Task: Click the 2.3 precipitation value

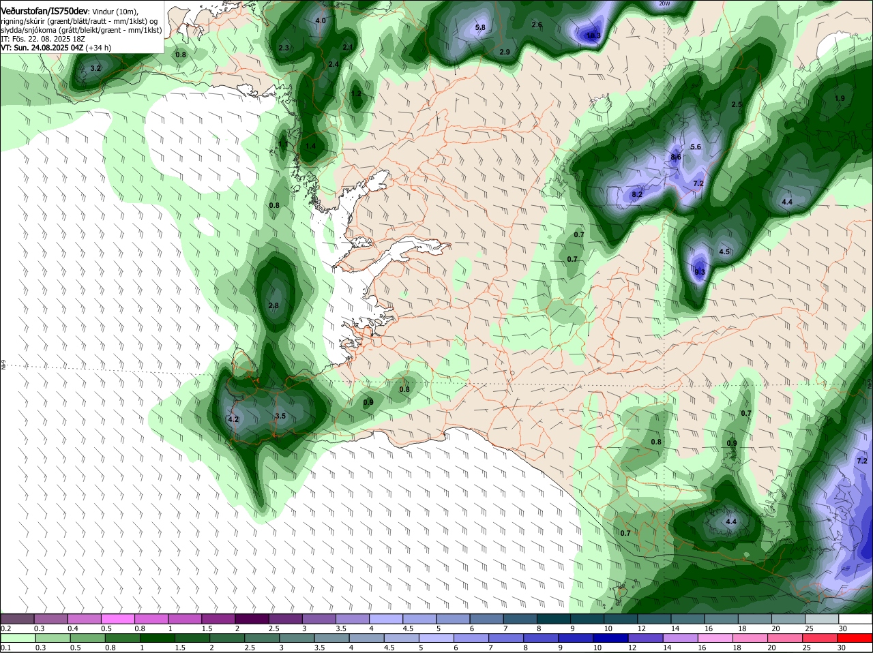Action: click(284, 48)
